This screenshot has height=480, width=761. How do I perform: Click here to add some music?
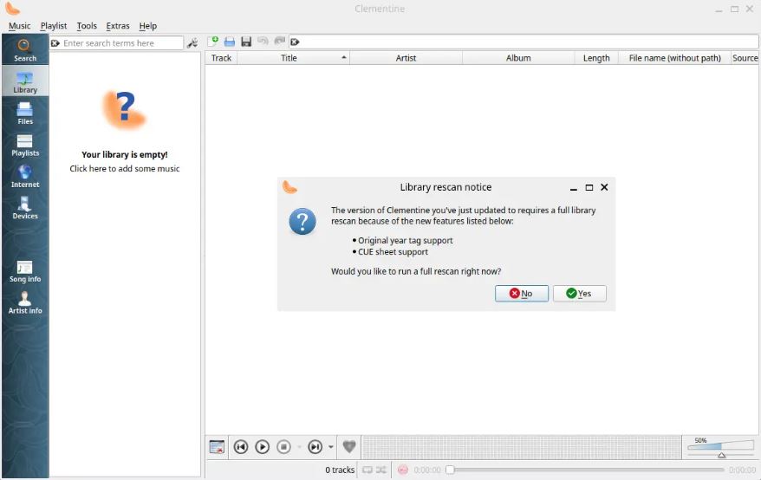point(125,168)
